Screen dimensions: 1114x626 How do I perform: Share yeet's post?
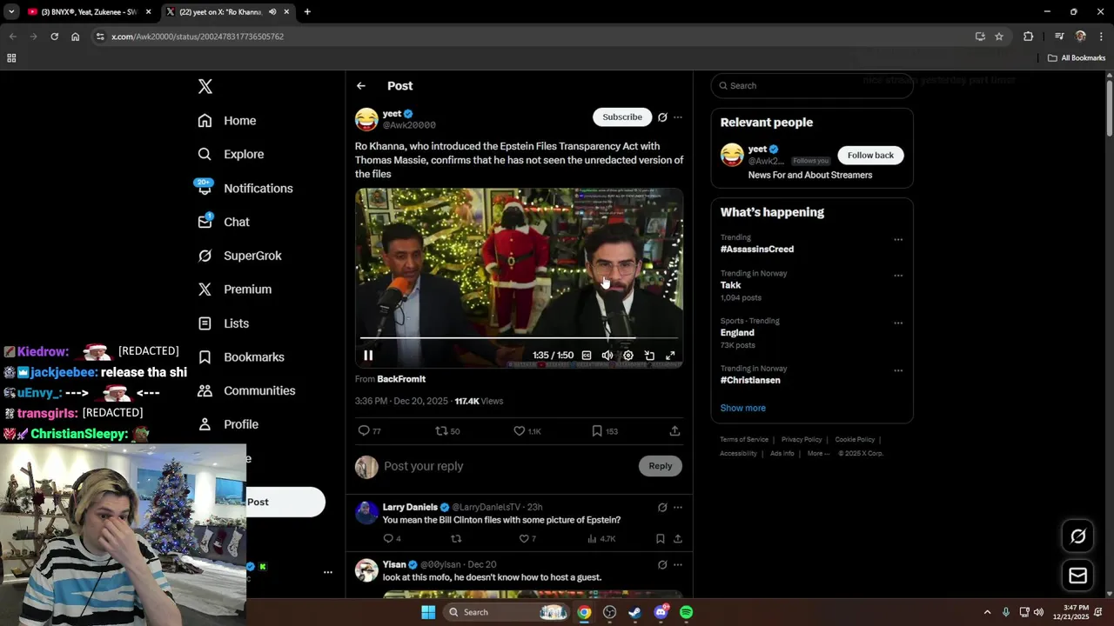point(674,431)
